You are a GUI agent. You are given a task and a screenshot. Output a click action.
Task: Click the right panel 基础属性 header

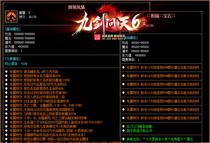tap(130, 38)
